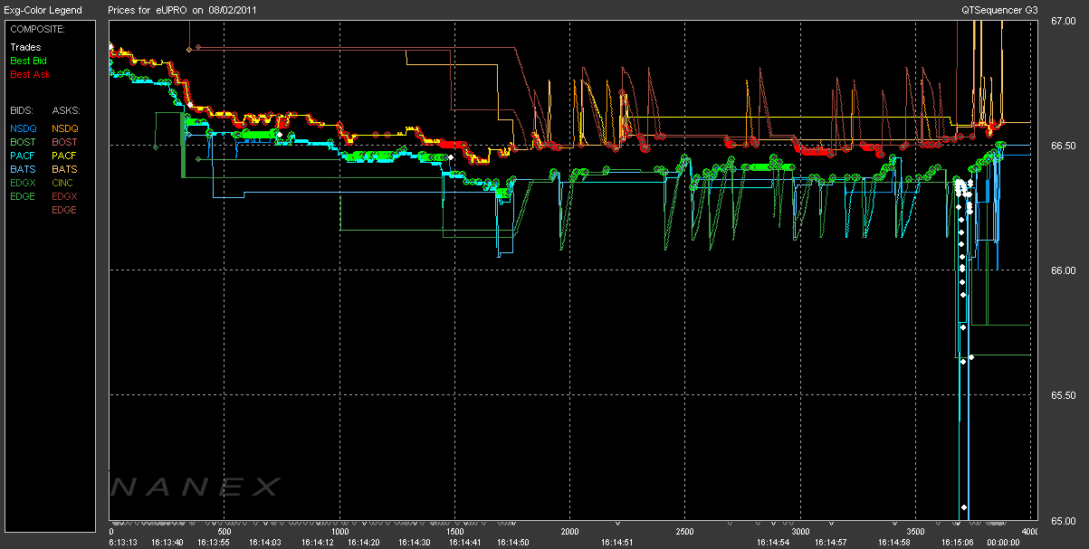Select the BOST entry under BIDS

24,142
